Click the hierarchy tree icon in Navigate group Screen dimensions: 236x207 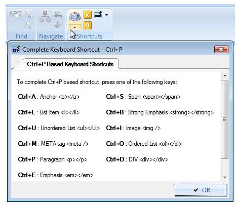[x=45, y=17]
